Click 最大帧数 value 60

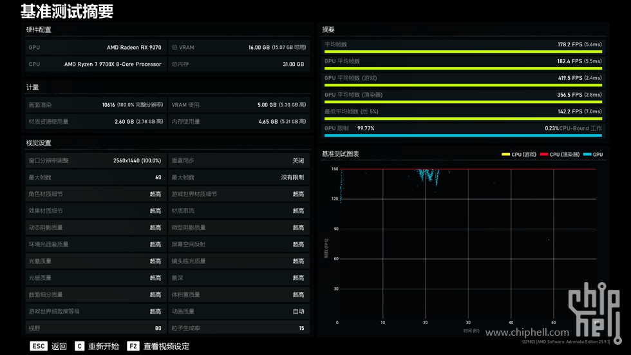158,178
